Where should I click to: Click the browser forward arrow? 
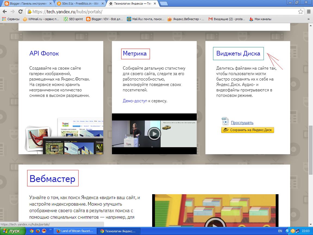click(x=12, y=12)
